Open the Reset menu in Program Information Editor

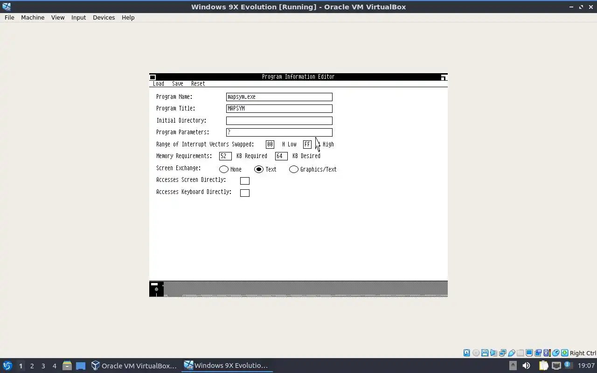pos(198,84)
